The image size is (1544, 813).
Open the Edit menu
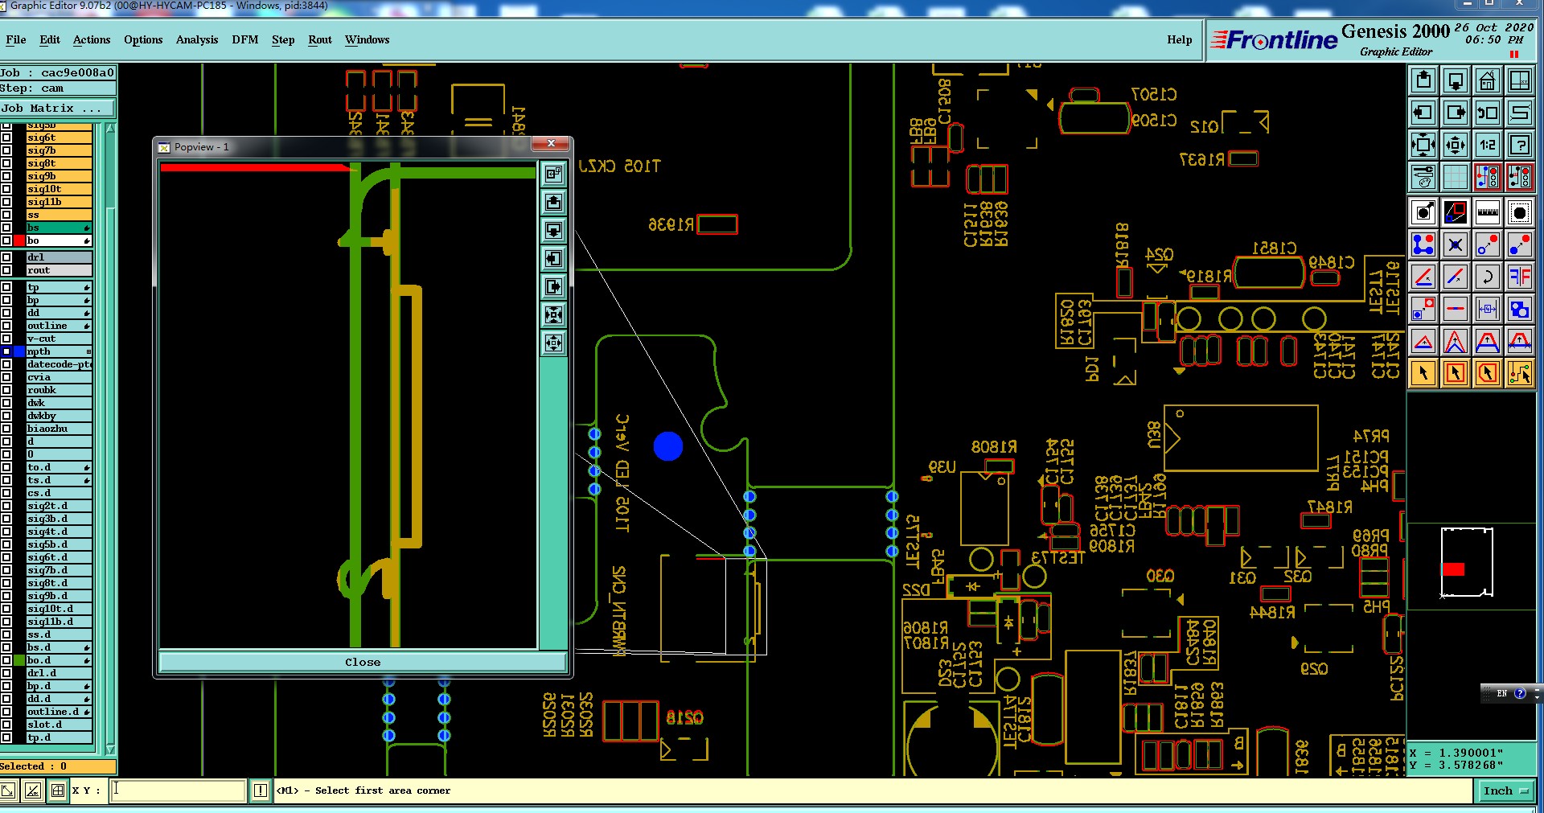pos(50,39)
